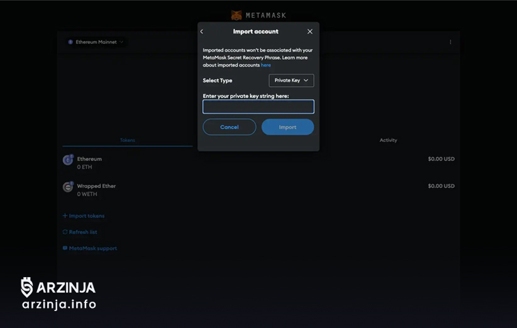Click the Ethereum $0.00 USD value
Image resolution: width=517 pixels, height=328 pixels.
[x=441, y=159]
